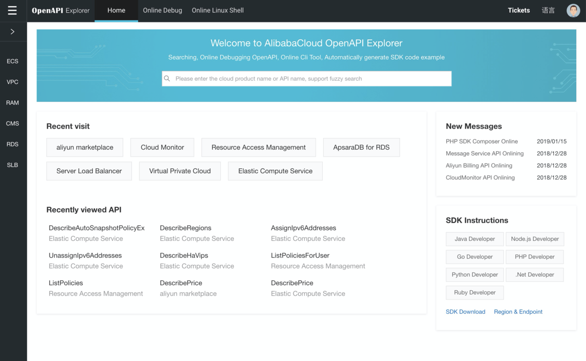The image size is (586, 361).
Task: Select SLB in the left sidebar
Action: tap(12, 165)
